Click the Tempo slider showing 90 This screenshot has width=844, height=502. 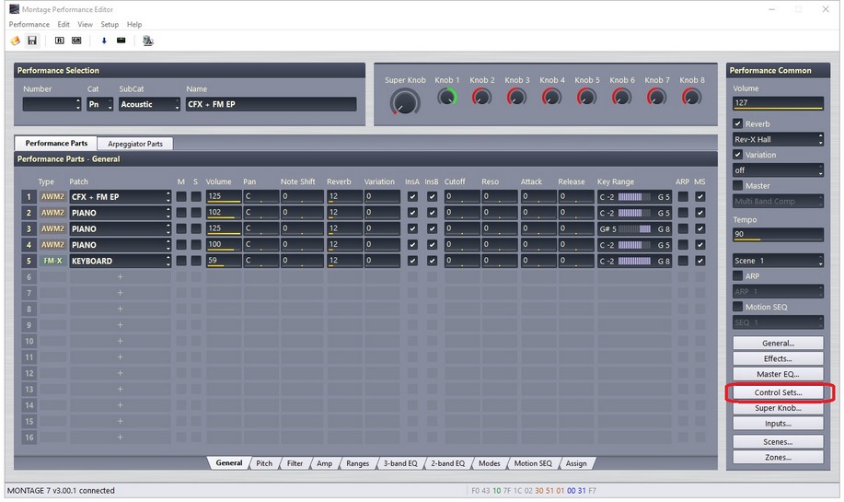(x=778, y=234)
